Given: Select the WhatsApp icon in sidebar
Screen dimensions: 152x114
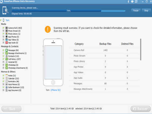Looking at the screenshot, I should coord(7,65).
